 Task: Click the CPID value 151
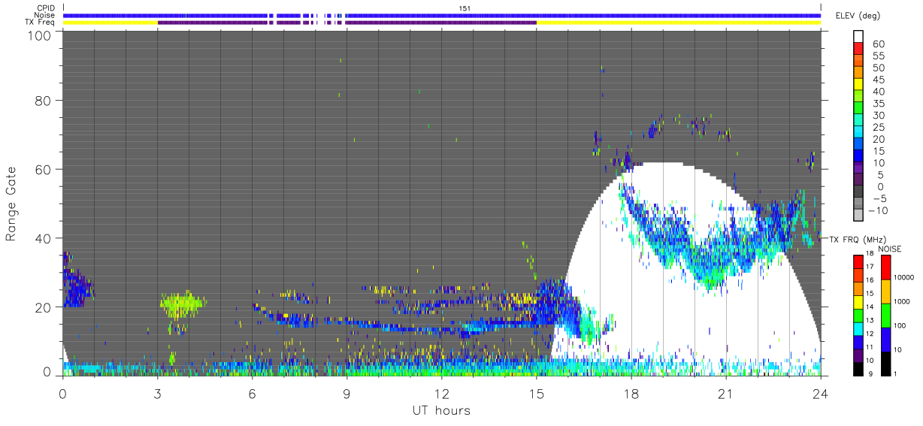point(465,8)
